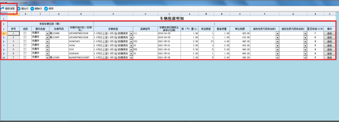
Task: Select spreadsheet row number 10 header
Action: (x=4, y=58)
